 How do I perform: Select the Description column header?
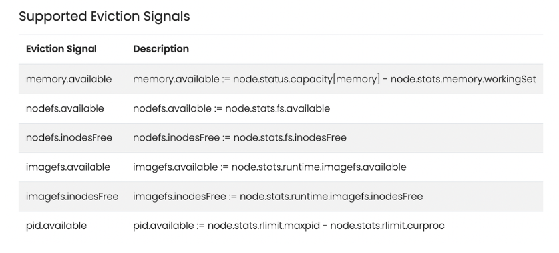coord(161,49)
